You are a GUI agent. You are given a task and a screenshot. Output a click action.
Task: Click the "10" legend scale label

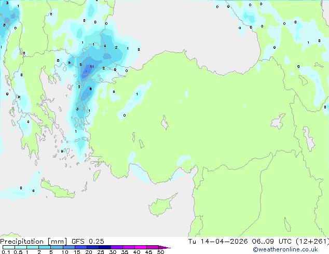(x=65, y=252)
